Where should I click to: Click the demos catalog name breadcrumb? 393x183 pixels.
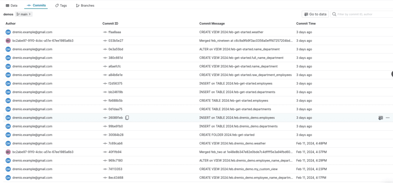tap(8, 14)
